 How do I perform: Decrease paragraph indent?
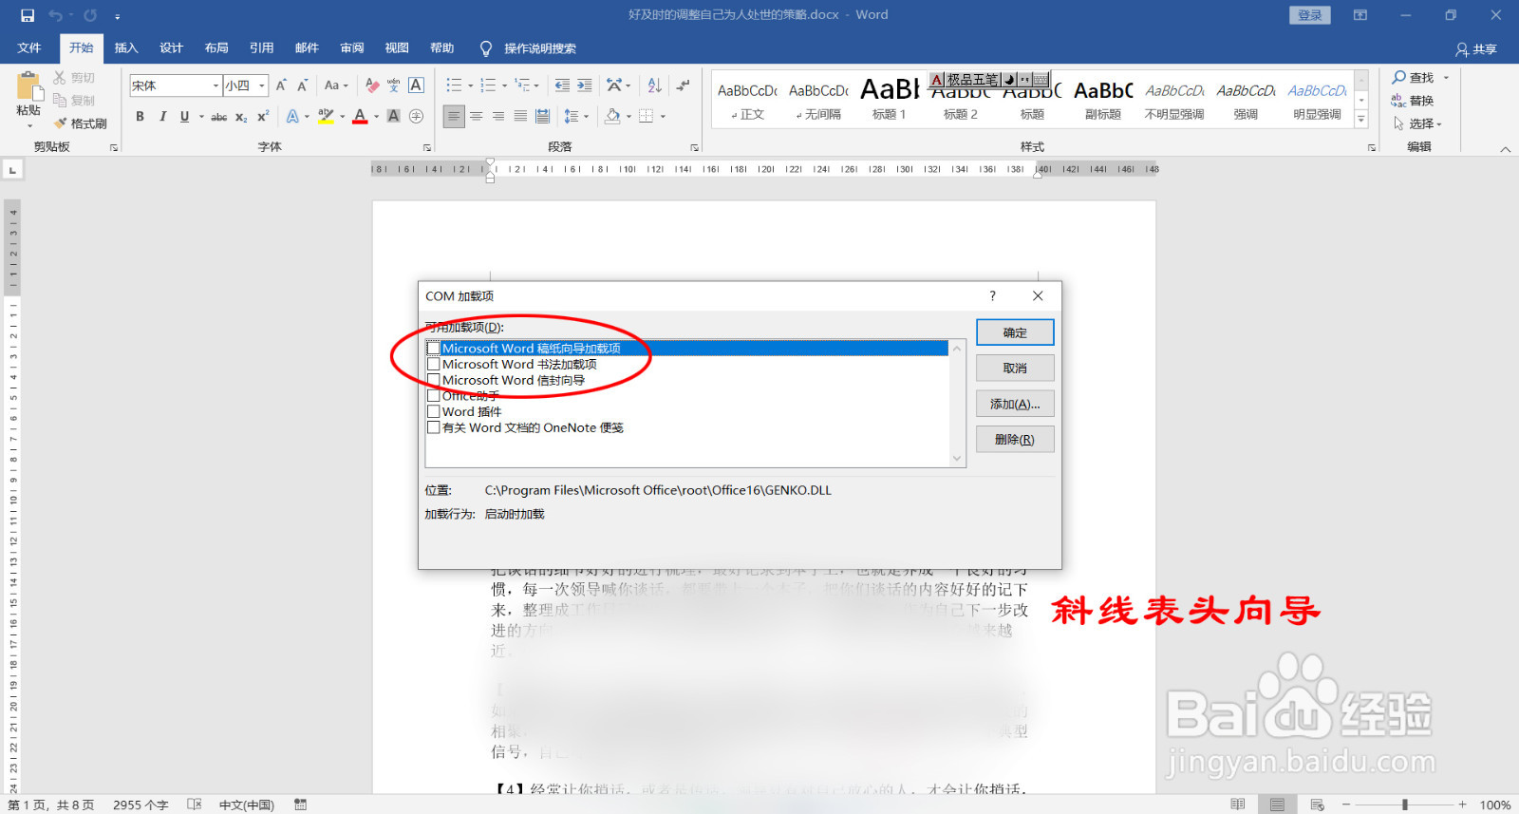[x=562, y=85]
